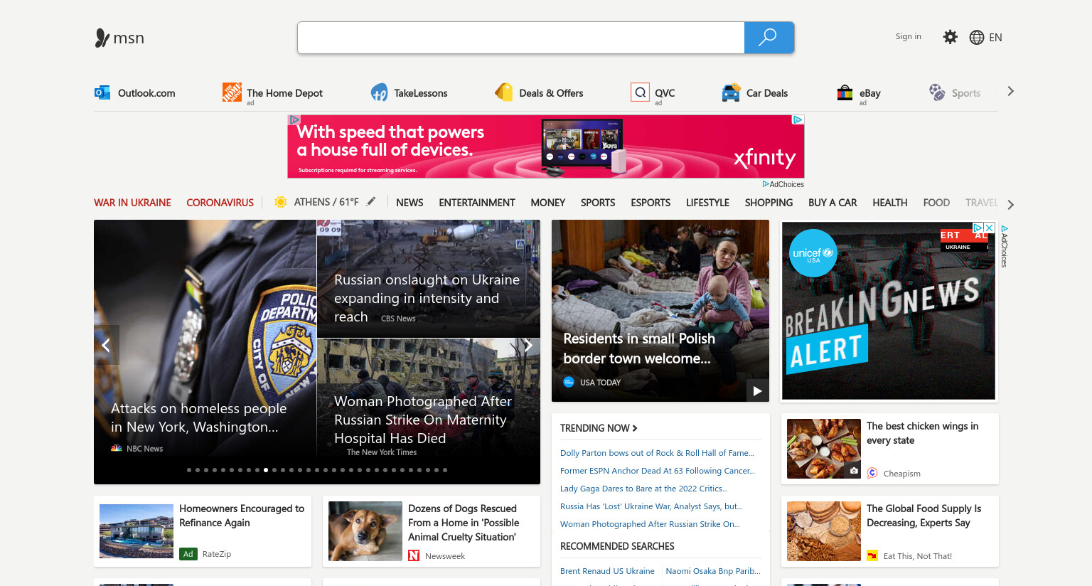
Task: Open the Outlook.com shortcut icon
Action: [x=102, y=92]
